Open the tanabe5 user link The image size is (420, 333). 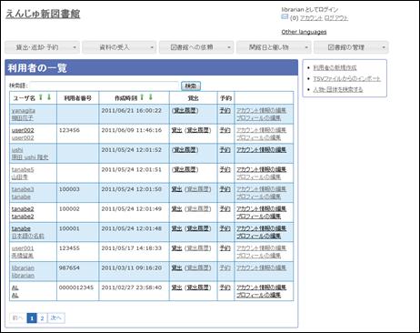click(x=23, y=169)
